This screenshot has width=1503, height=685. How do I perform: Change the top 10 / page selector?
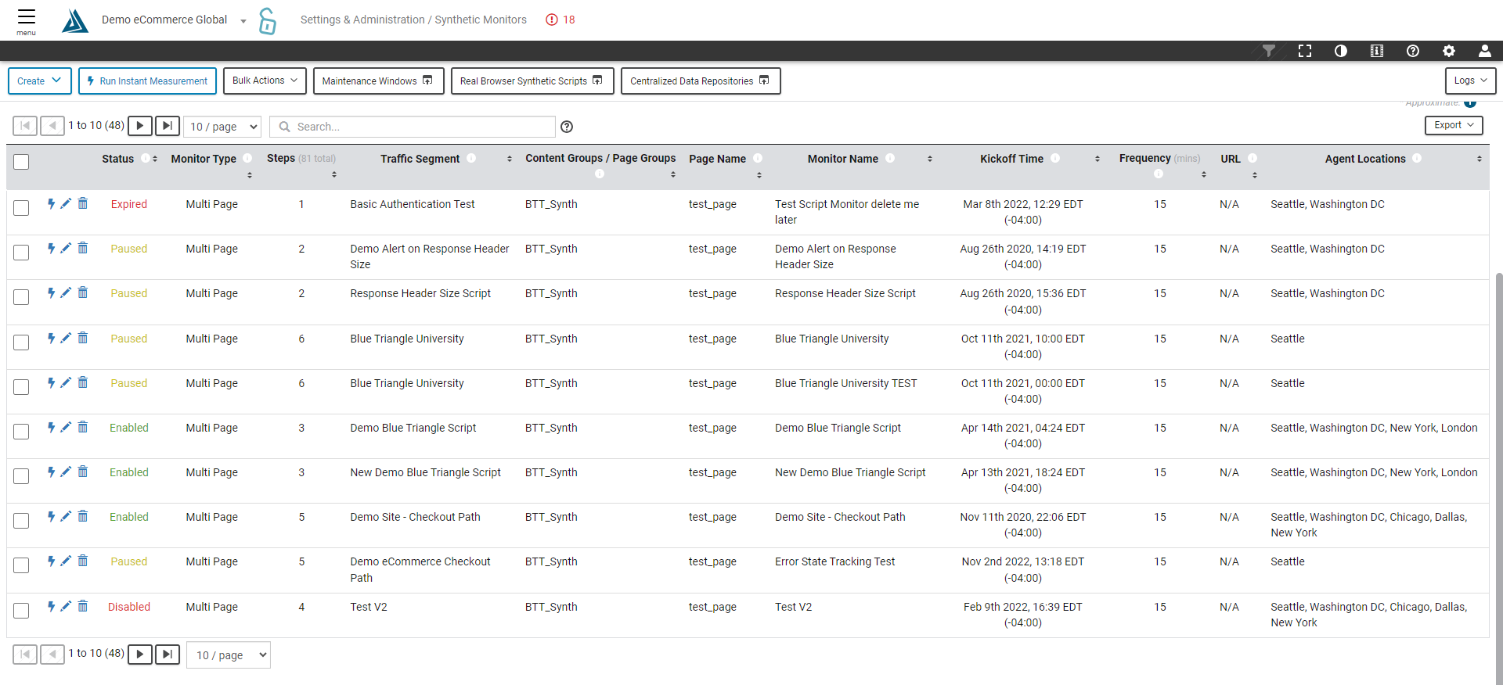224,127
